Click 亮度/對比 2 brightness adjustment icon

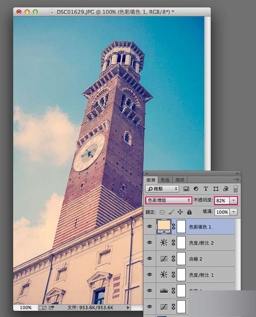pos(164,243)
